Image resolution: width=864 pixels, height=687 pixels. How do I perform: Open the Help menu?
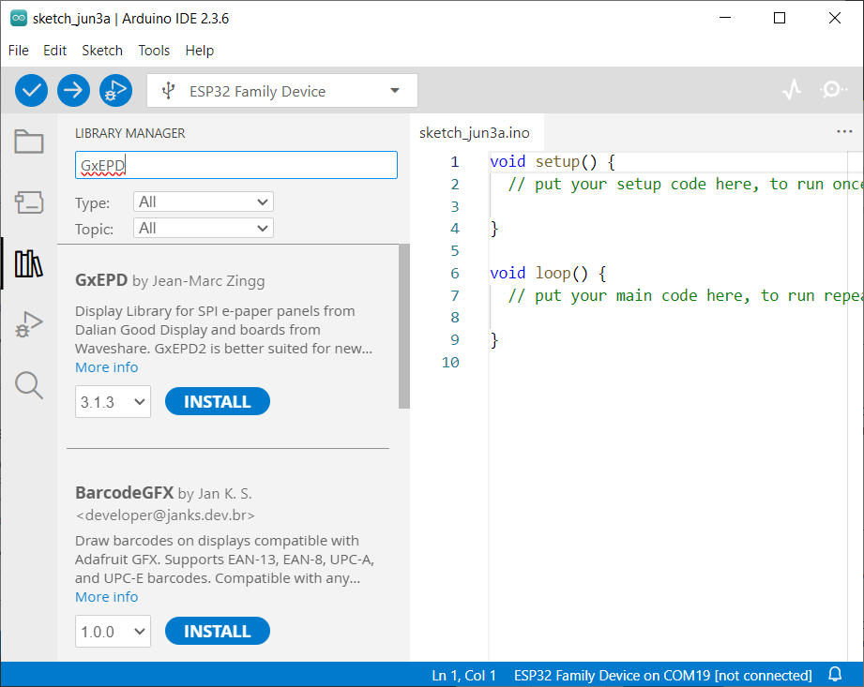pyautogui.click(x=200, y=51)
